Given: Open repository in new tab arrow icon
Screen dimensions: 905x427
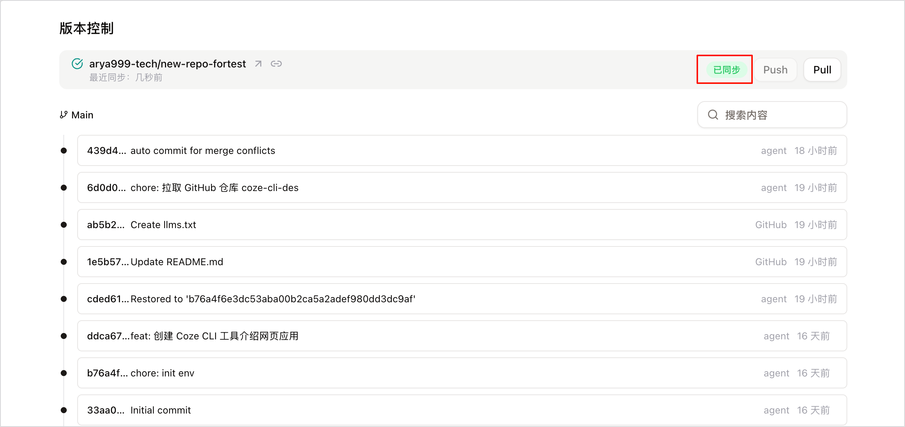Looking at the screenshot, I should click(x=258, y=64).
